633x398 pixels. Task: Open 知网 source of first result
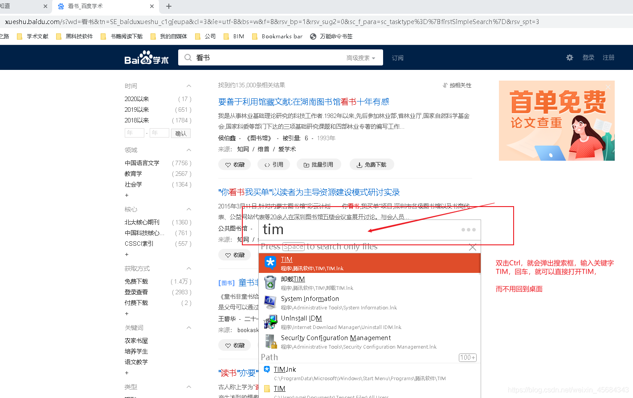click(243, 149)
